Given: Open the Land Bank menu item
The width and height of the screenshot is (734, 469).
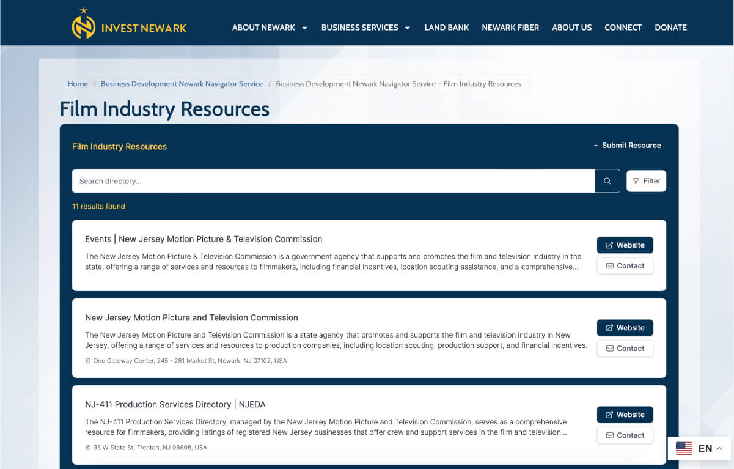Looking at the screenshot, I should pos(447,28).
